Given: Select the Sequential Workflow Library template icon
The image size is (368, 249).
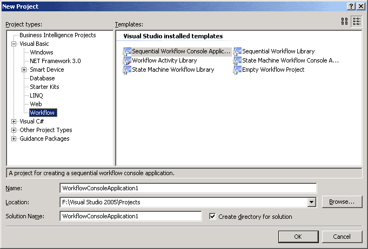Looking at the screenshot, I should point(238,52).
